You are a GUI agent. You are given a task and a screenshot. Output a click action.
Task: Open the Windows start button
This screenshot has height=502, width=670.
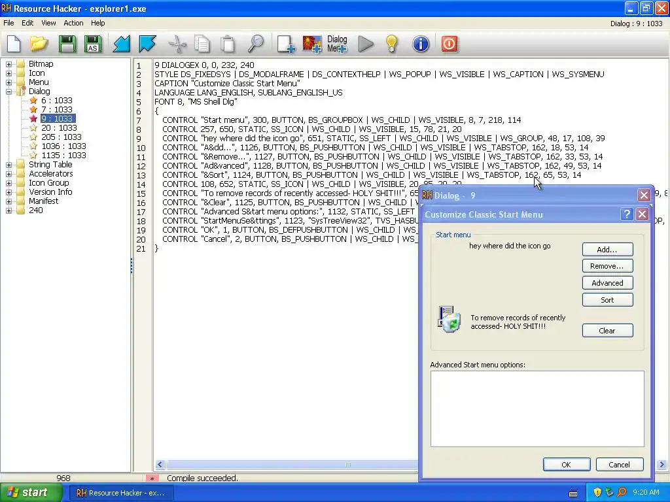[x=31, y=493]
